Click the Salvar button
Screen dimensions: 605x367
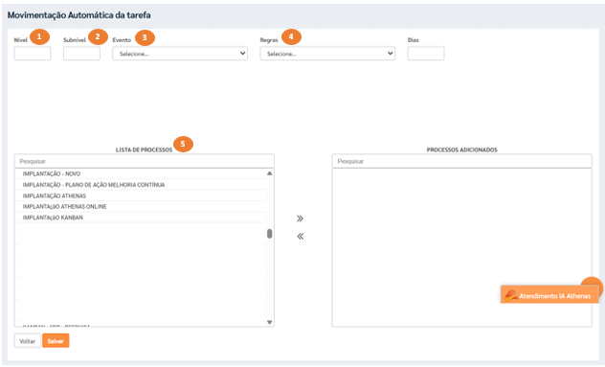pyautogui.click(x=56, y=341)
